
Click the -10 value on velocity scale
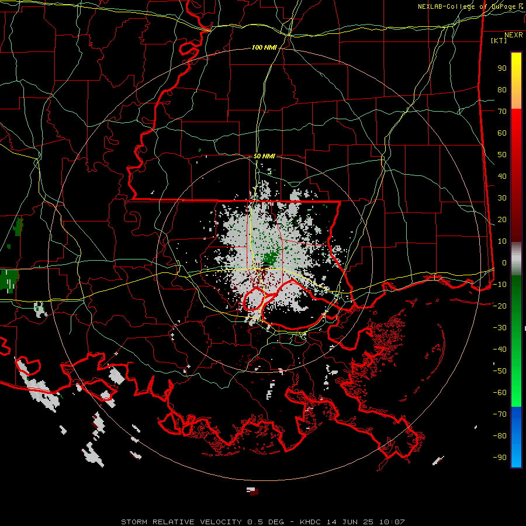pos(500,285)
